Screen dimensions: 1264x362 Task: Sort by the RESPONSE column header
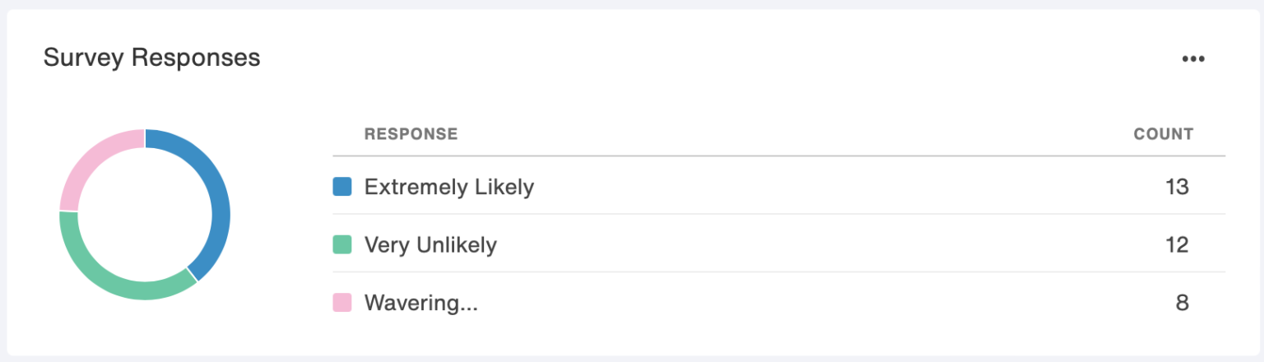[411, 134]
